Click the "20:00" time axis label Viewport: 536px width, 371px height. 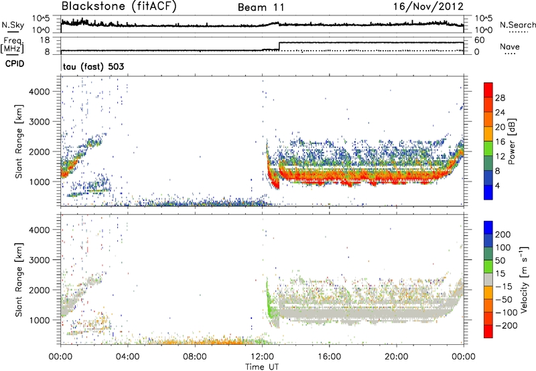coord(396,357)
